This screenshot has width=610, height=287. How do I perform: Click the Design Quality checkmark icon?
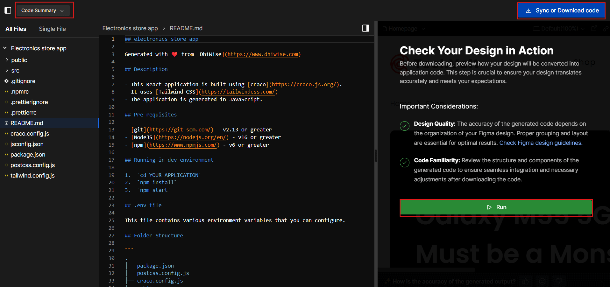(x=405, y=126)
